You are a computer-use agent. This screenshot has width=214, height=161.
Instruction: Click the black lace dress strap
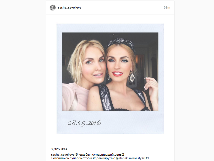pyautogui.click(x=105, y=97)
